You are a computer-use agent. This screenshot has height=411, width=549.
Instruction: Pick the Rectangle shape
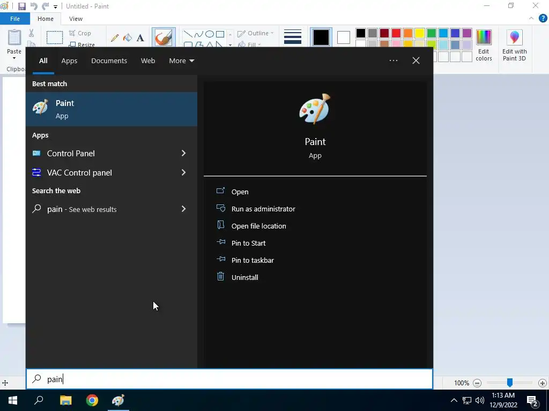[220, 34]
